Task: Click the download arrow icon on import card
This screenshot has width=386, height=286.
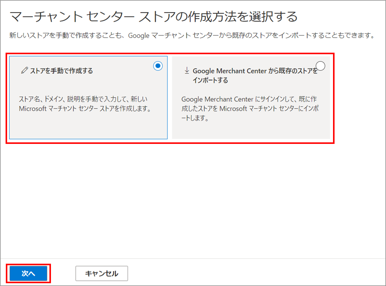Action: pos(187,70)
